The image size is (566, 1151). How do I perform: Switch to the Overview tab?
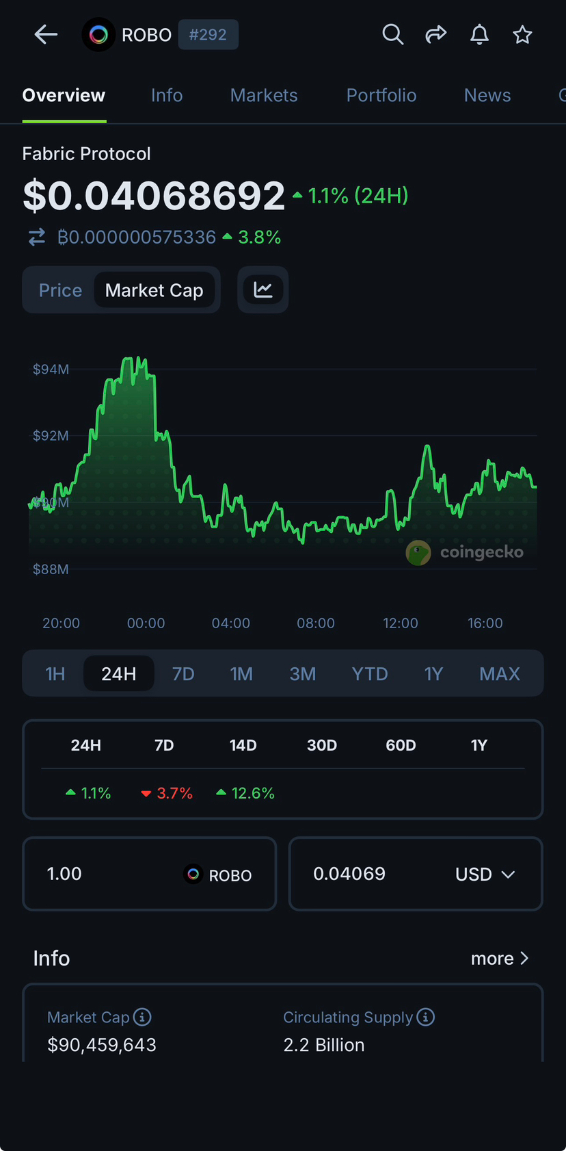[x=64, y=96]
